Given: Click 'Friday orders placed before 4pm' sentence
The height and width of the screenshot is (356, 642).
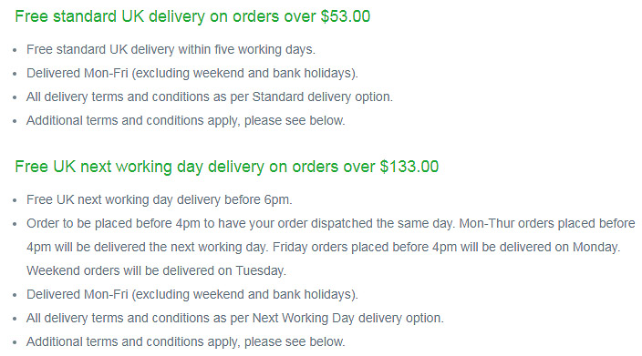Looking at the screenshot, I should click(x=446, y=248).
